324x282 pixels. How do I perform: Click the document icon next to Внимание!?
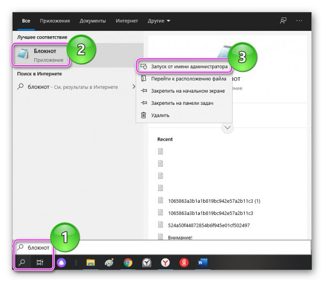point(161,237)
